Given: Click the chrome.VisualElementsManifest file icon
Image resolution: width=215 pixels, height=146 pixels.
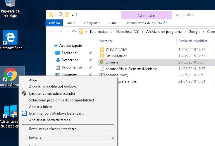Looking at the screenshot, I should click(x=102, y=69).
